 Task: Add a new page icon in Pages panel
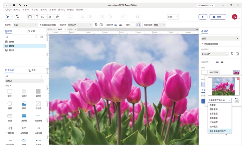tap(36, 37)
